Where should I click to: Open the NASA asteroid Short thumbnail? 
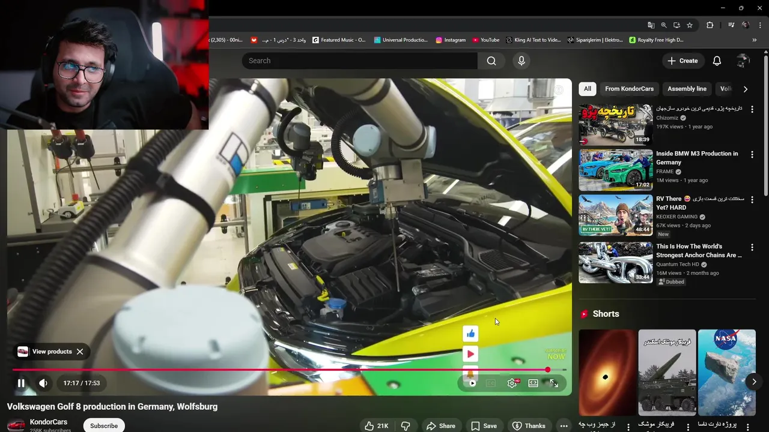726,373
